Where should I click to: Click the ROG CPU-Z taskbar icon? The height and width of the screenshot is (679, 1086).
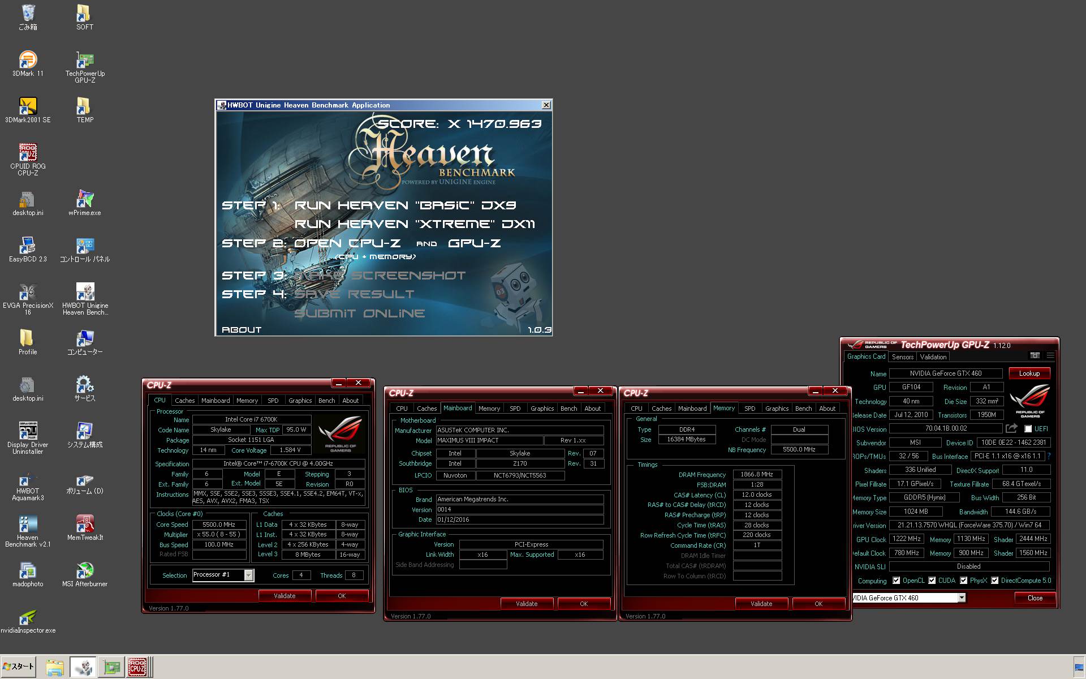[137, 668]
